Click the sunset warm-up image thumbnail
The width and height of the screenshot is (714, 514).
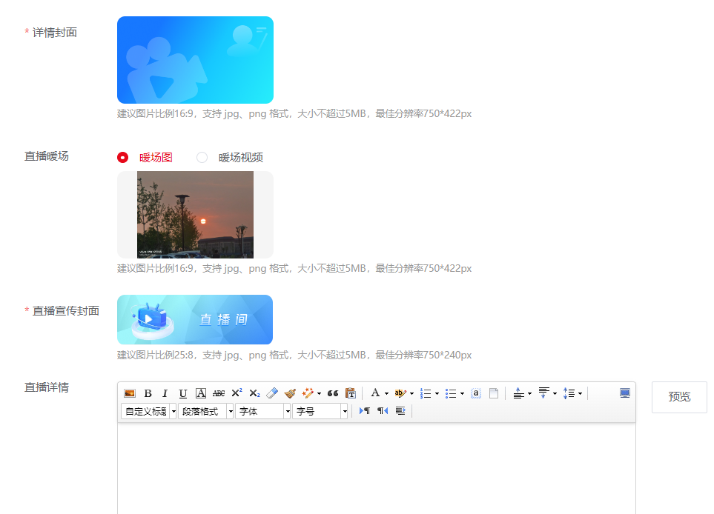(x=195, y=215)
